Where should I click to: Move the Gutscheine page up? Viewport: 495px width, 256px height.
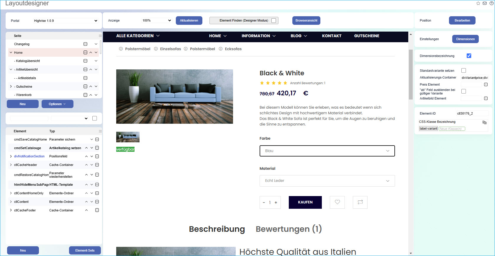pos(91,87)
